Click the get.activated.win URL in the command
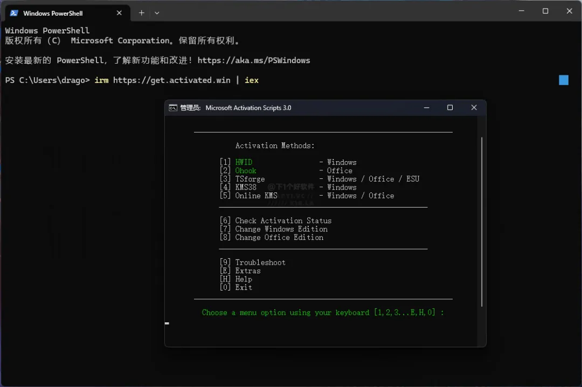The height and width of the screenshot is (387, 582). 171,80
